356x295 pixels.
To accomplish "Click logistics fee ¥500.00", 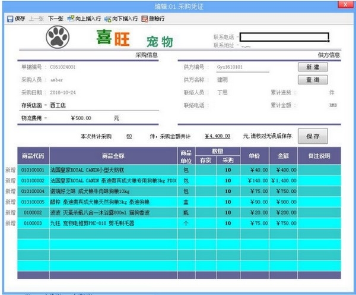I will pyautogui.click(x=81, y=118).
